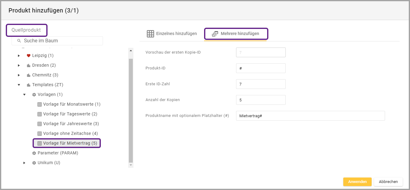Collapse the Templates (ZT) node

[x=19, y=85]
